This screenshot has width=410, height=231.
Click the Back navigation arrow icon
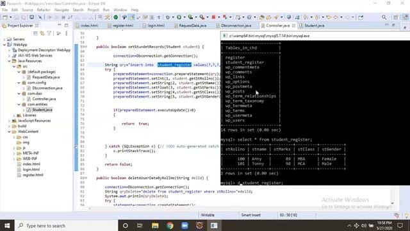336,17
